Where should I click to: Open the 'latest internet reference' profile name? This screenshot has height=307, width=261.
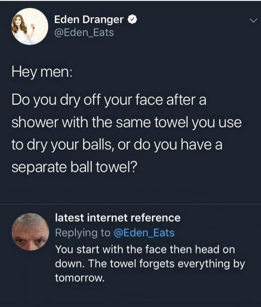(x=117, y=217)
